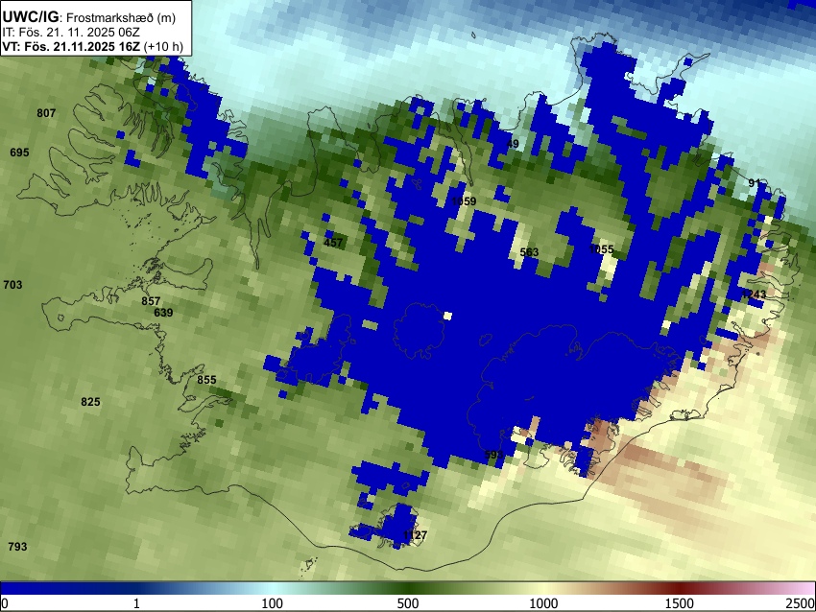
Task: Pick the station value 857
Action: (x=151, y=301)
